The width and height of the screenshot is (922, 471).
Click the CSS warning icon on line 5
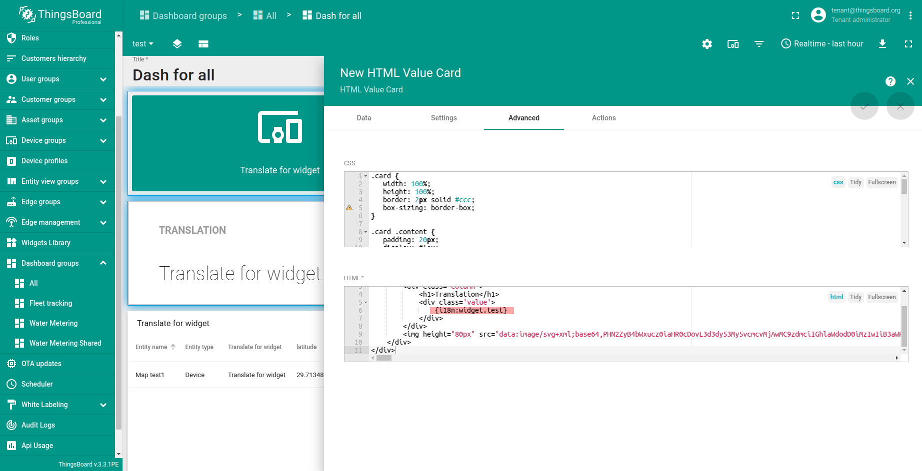(x=349, y=208)
